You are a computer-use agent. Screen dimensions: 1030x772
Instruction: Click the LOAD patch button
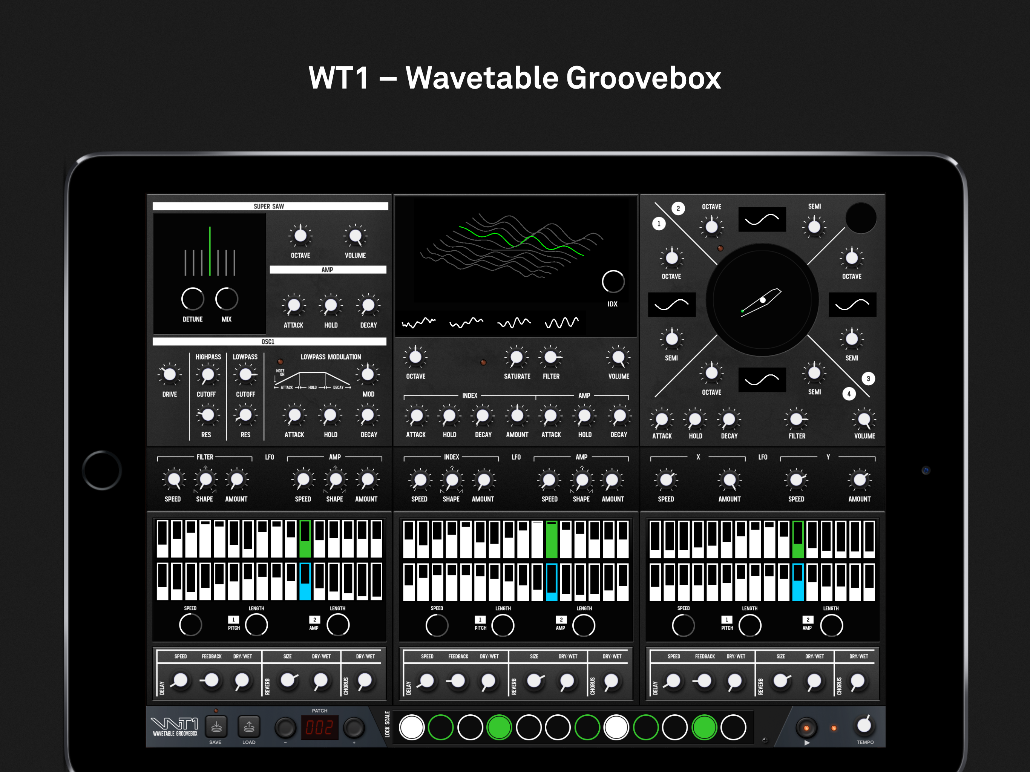click(249, 727)
